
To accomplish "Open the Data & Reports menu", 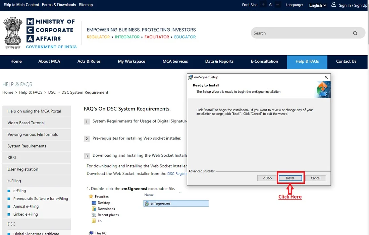I will pyautogui.click(x=219, y=61).
